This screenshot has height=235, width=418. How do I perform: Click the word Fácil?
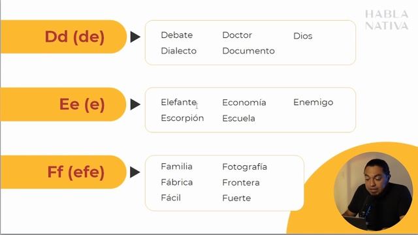[171, 198]
